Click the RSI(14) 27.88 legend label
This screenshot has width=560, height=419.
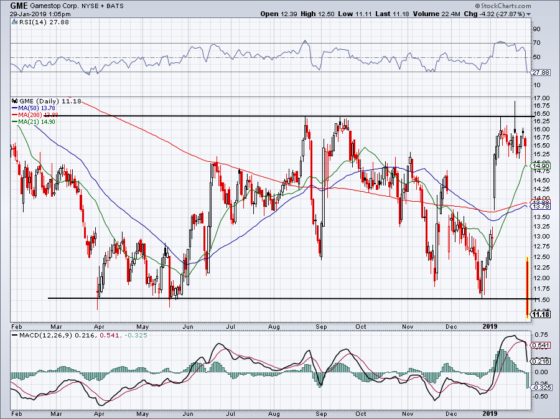pos(44,22)
